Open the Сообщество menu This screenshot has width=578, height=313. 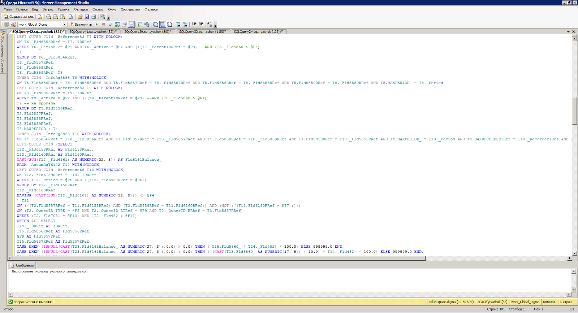(x=130, y=9)
